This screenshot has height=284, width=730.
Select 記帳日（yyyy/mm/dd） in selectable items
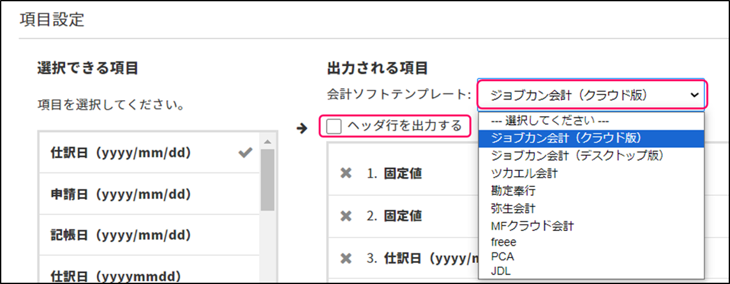coord(149,235)
